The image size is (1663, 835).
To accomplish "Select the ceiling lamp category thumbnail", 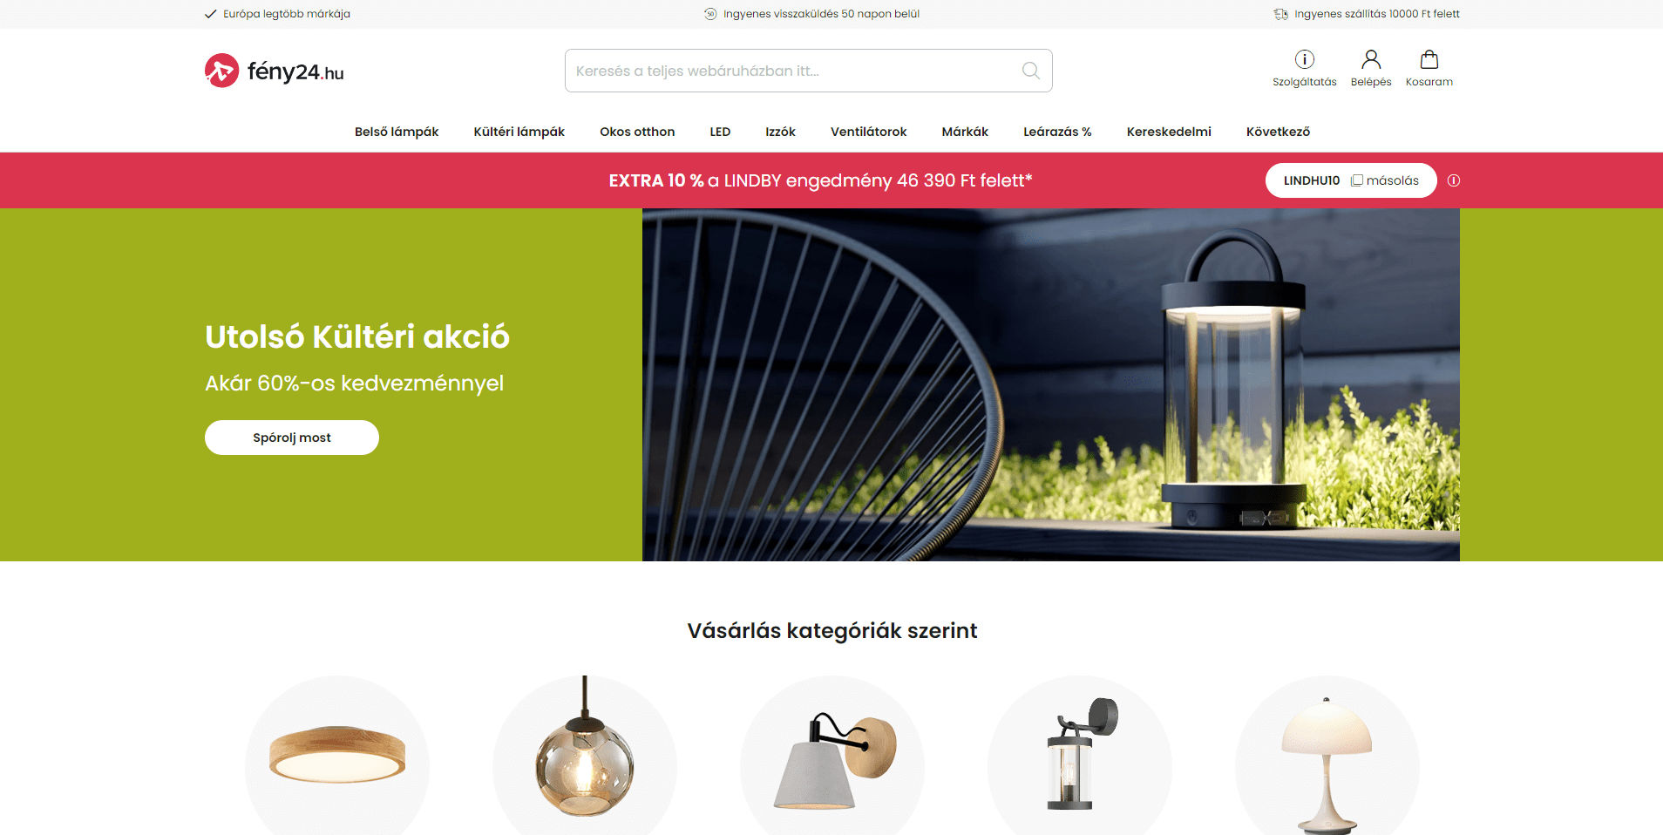I will (337, 755).
